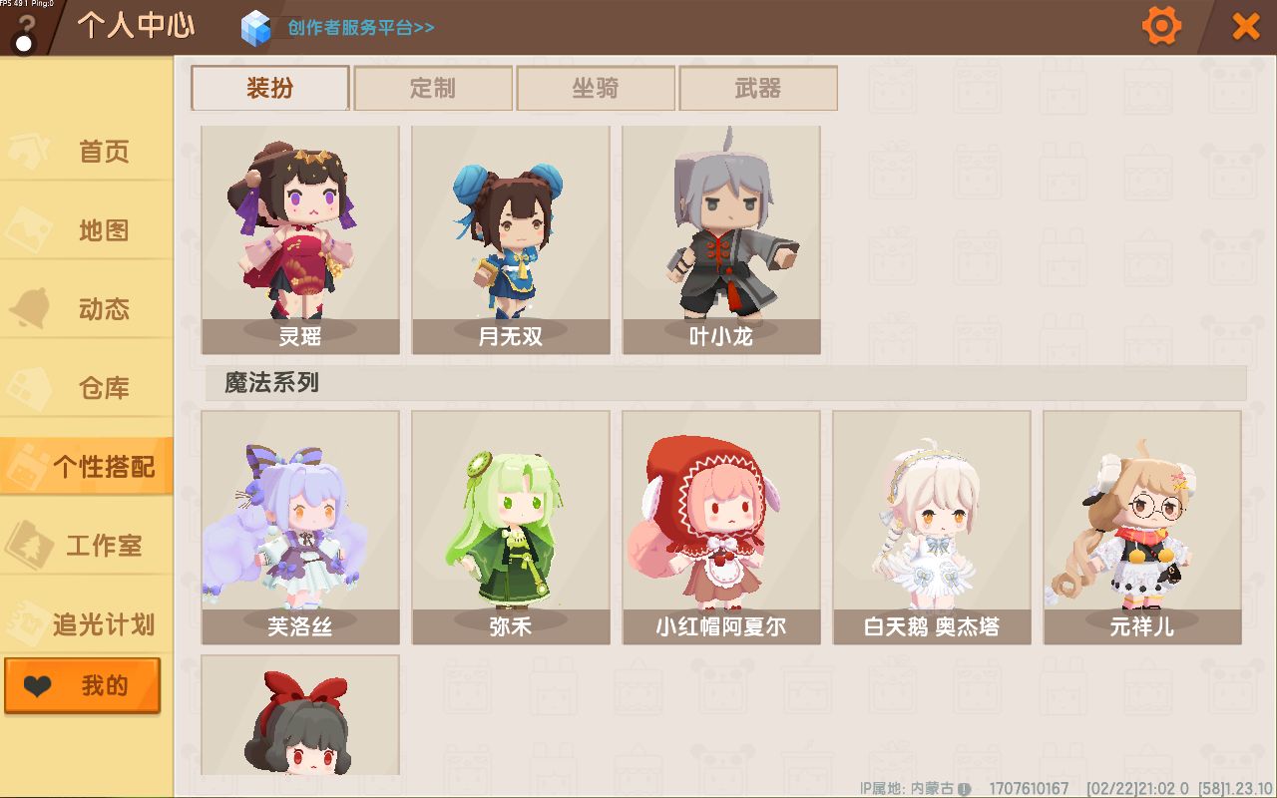The image size is (1277, 798).
Task: Switch to the 武器 tab
Action: click(758, 88)
